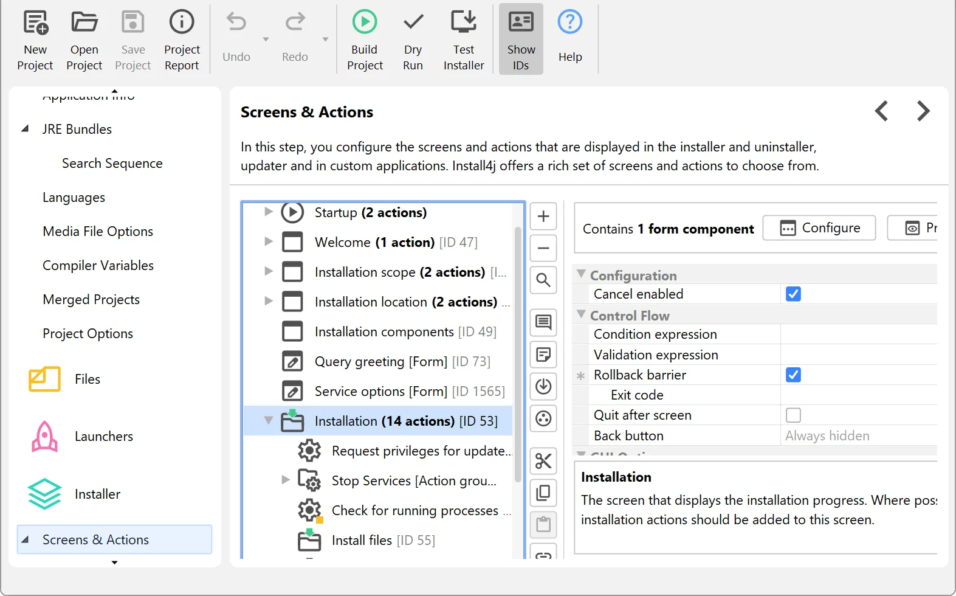This screenshot has width=956, height=596.
Task: Select Check for running processes action
Action: tap(421, 510)
